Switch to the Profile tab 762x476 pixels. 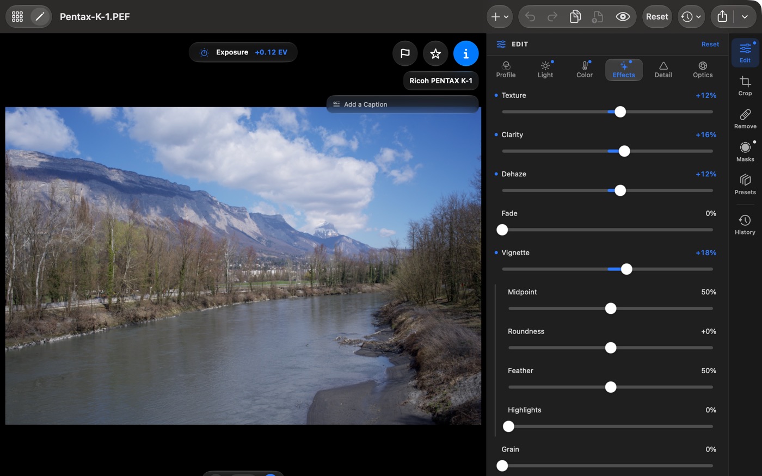coord(506,70)
